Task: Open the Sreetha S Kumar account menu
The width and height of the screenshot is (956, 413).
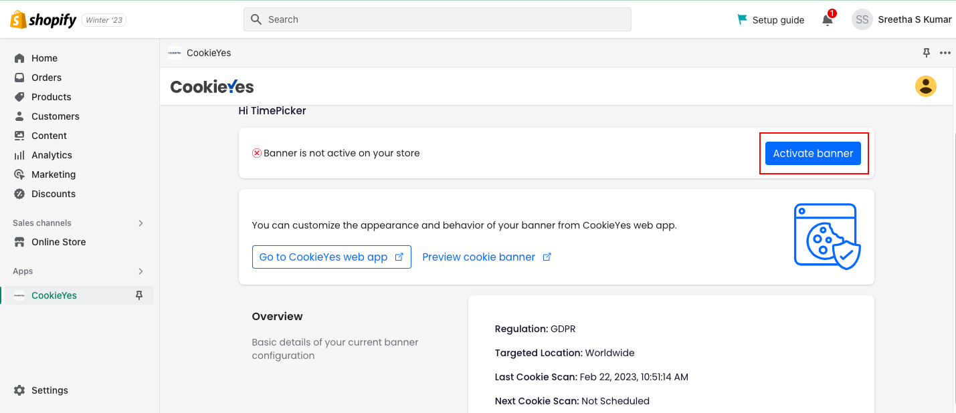Action: (901, 19)
